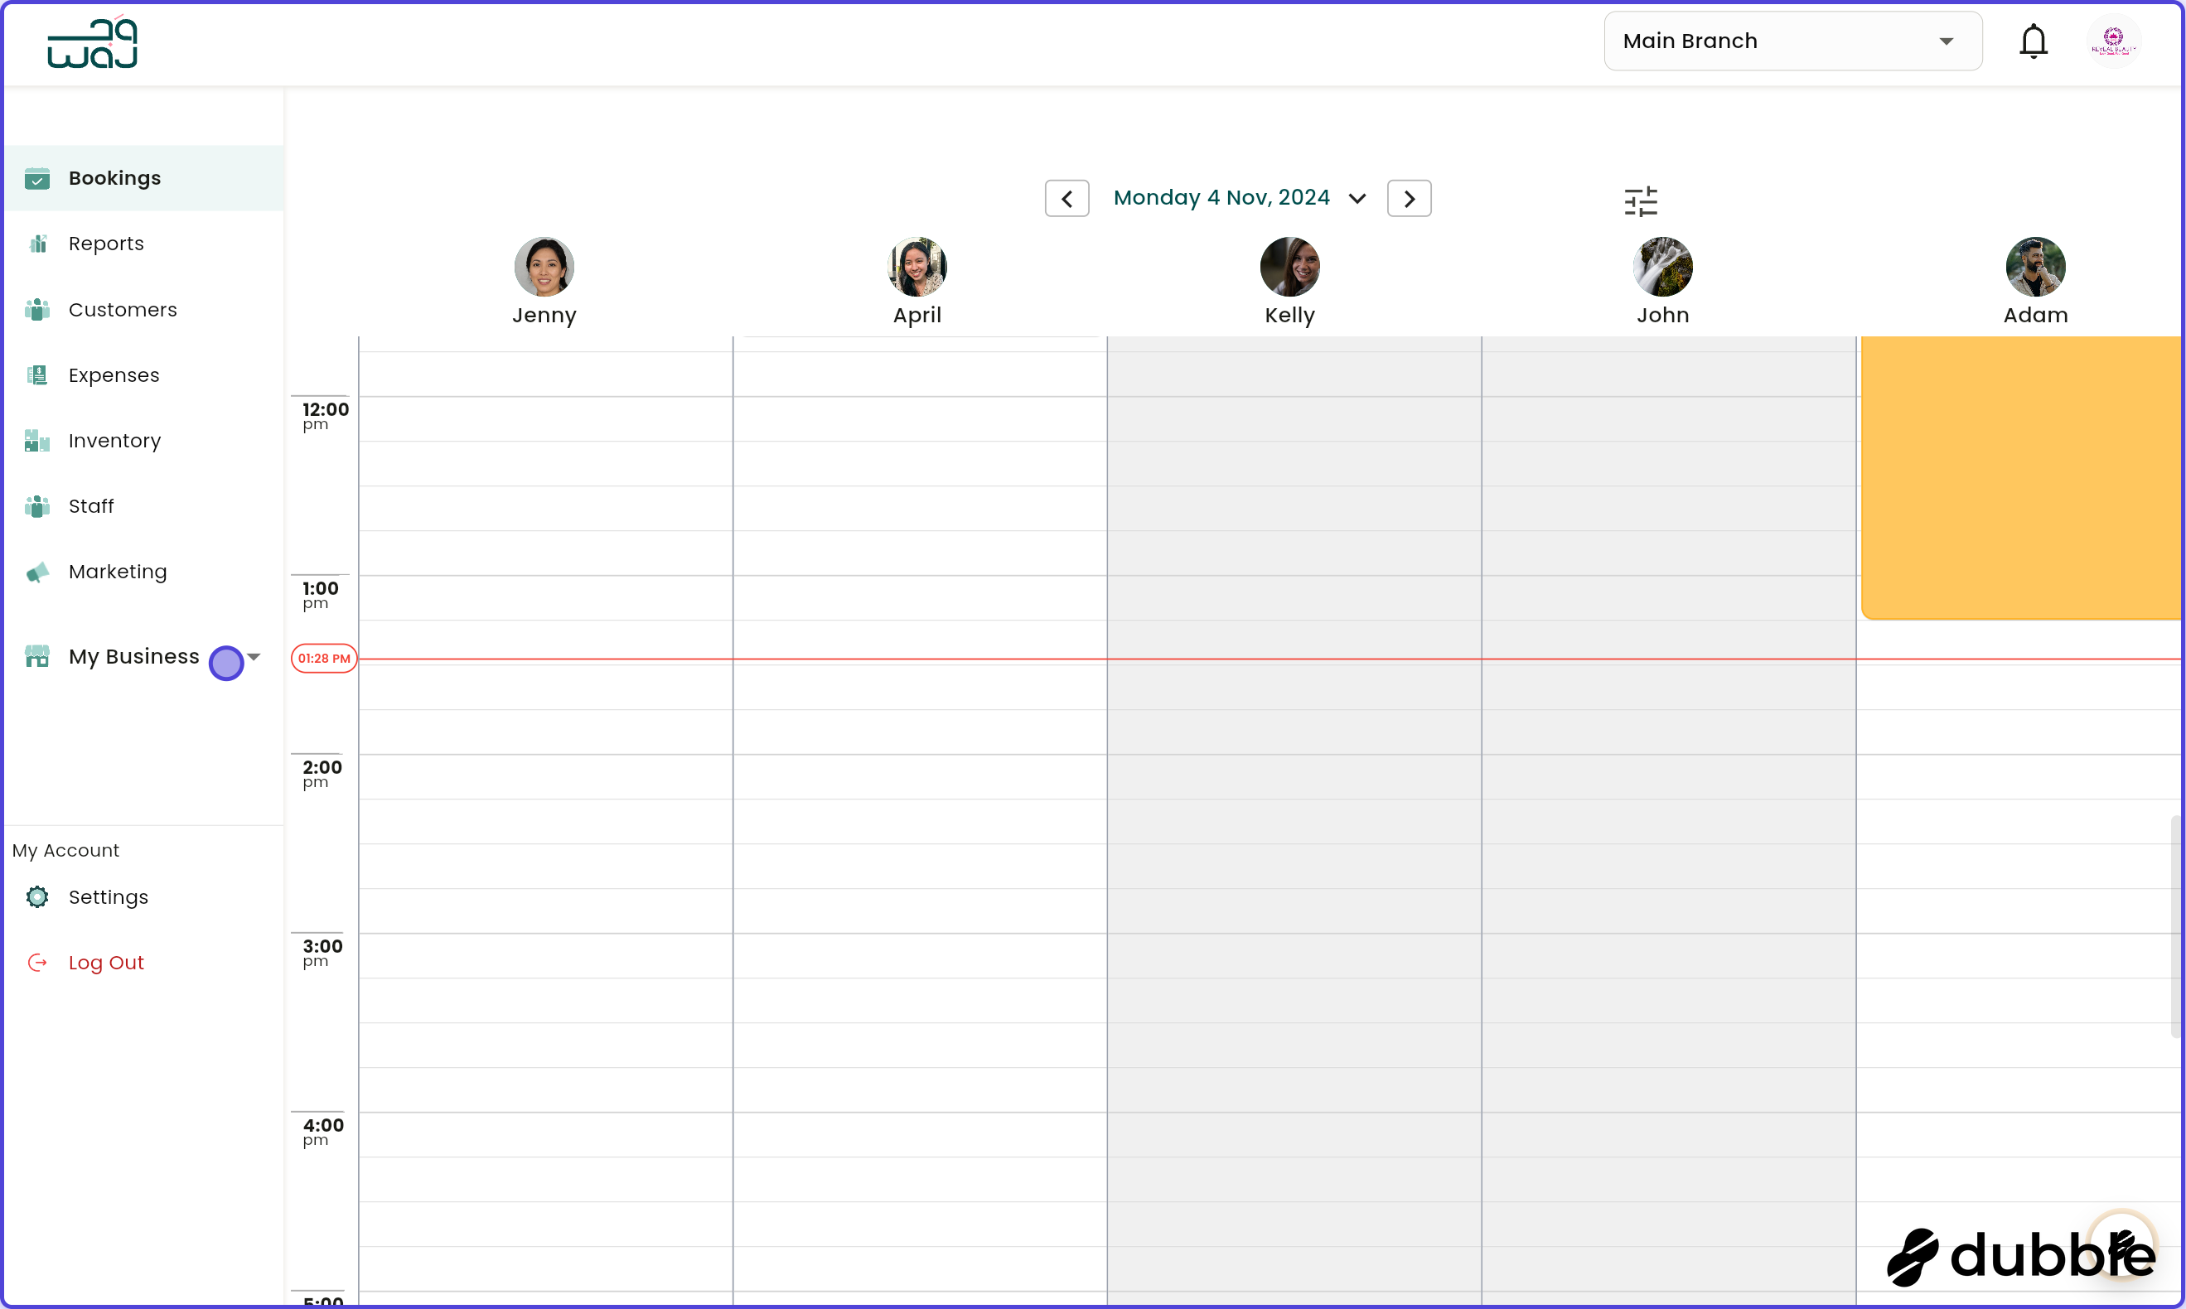Viewport: 2186px width, 1309px height.
Task: Click the Waj logo
Action: pos(92,41)
